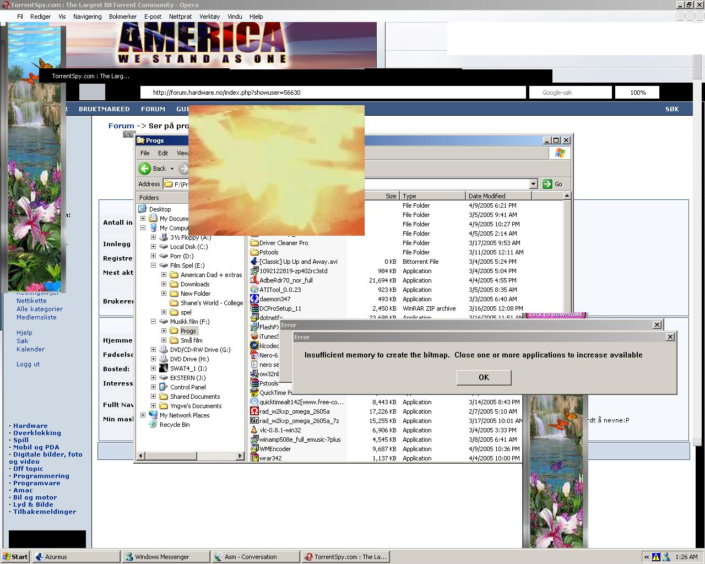Select the DVD Drive (H:) disc icon
Viewport: 705px width, 564px height.
[164, 359]
